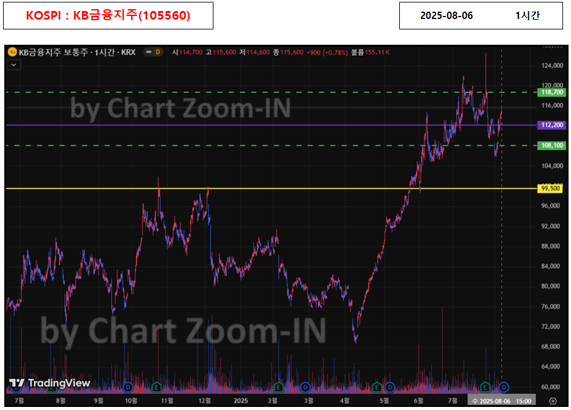Click the 116,000 price axis label
The width and height of the screenshot is (571, 410).
552,105
